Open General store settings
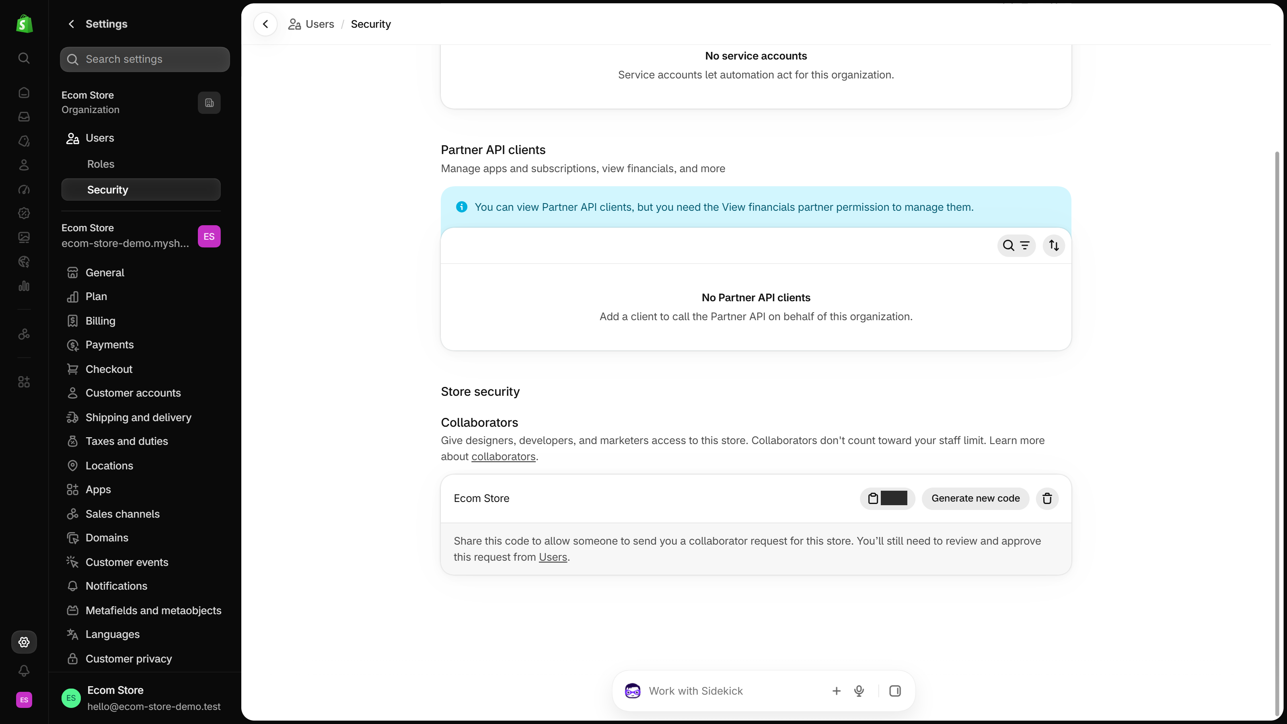 click(x=141, y=272)
